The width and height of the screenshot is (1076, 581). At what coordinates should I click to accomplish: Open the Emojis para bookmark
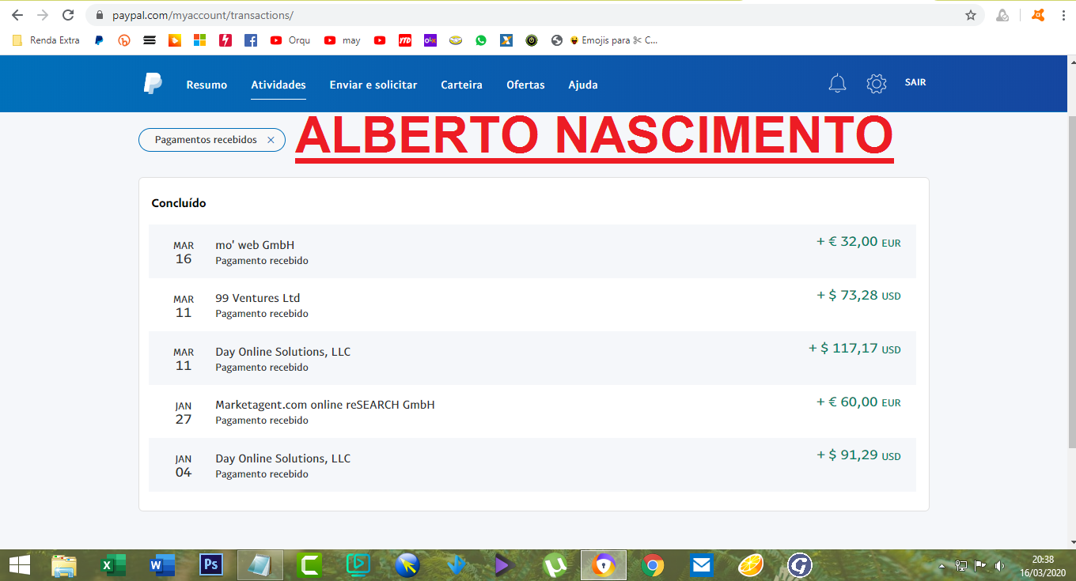(613, 40)
